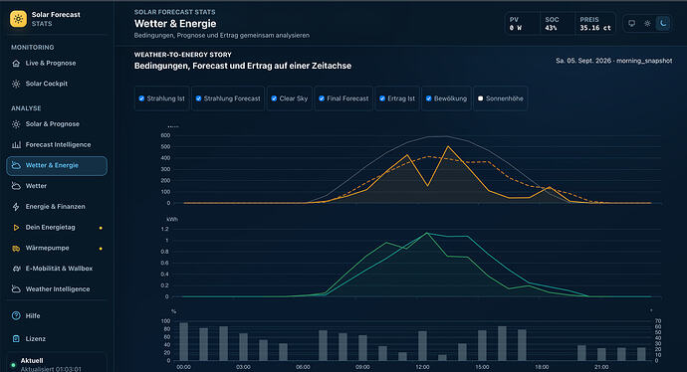Click the sun icon beside Solar Cockpit
687x372 pixels.
(16, 84)
